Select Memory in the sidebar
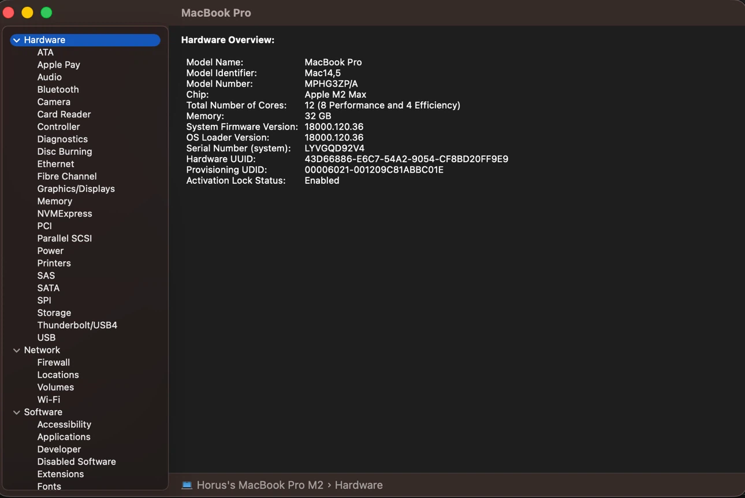The width and height of the screenshot is (745, 498). point(54,202)
